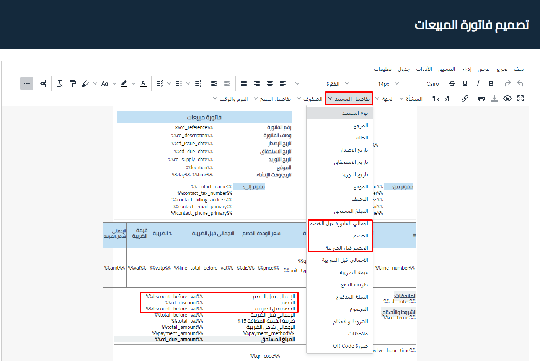Open the الجهة dropdown button

coord(385,99)
